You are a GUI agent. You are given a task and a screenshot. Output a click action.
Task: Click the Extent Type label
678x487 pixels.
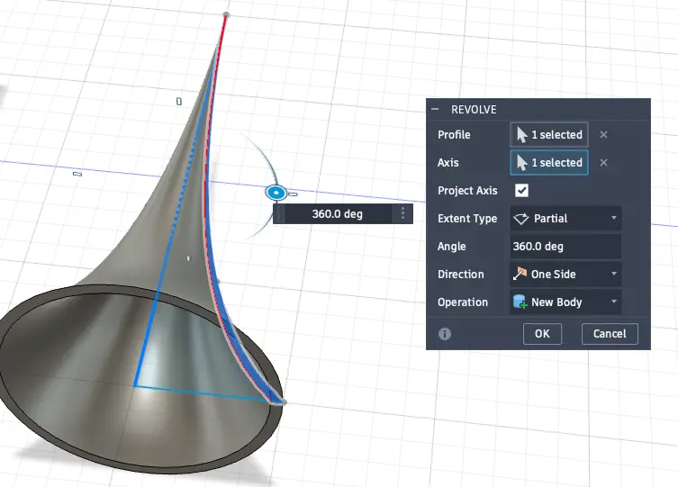tap(467, 219)
